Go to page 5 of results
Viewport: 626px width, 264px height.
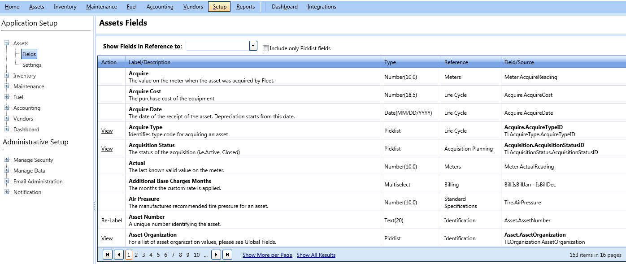pyautogui.click(x=158, y=255)
